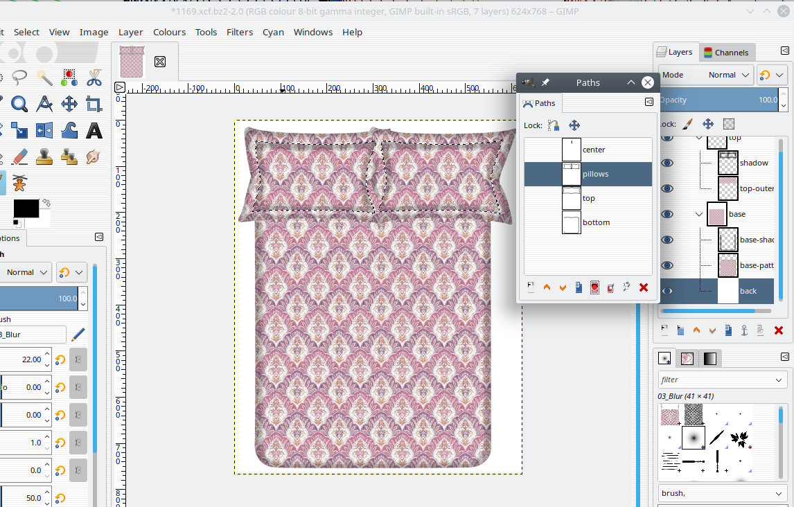794x507 pixels.
Task: Activate the Scissors Select tool
Action: [94, 78]
